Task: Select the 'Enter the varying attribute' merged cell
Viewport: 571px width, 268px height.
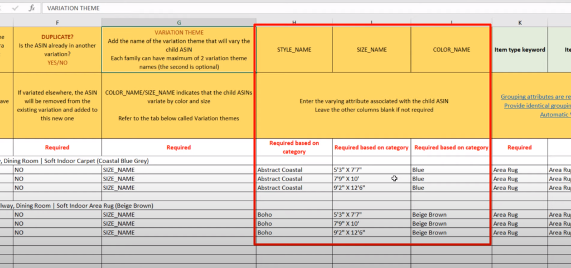Action: coord(374,105)
